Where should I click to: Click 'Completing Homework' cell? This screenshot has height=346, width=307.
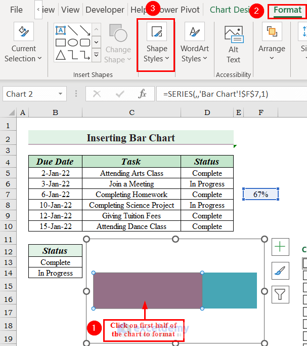[131, 194]
